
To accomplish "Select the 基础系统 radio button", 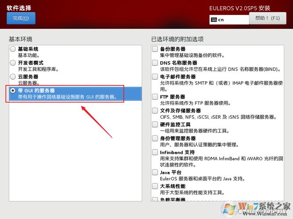I will tap(13, 49).
